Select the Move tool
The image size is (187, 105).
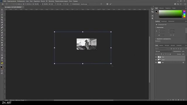(x=2, y=10)
